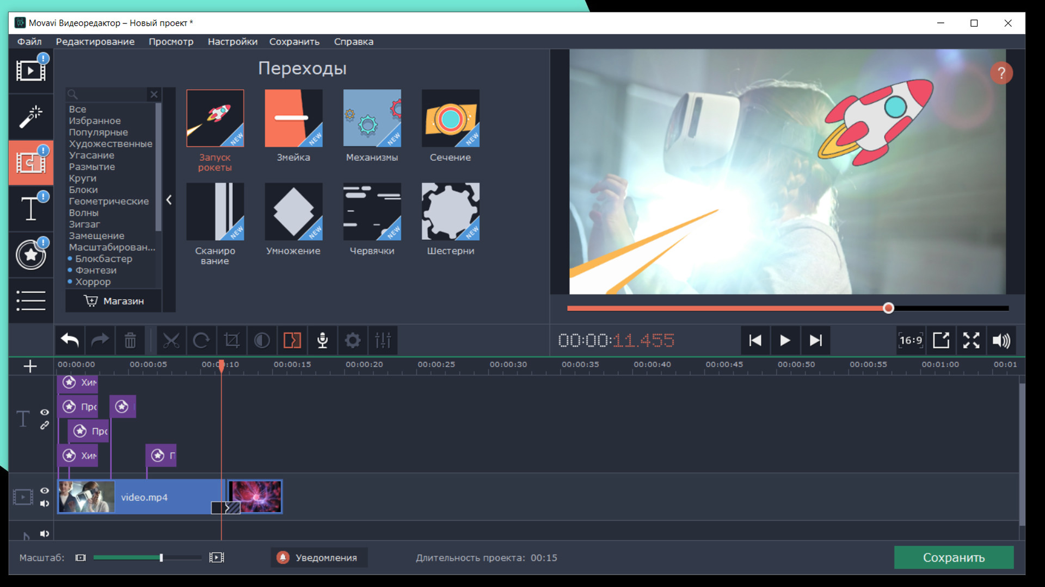Open the 16:9 aspect ratio selector
The height and width of the screenshot is (587, 1045).
coord(911,341)
